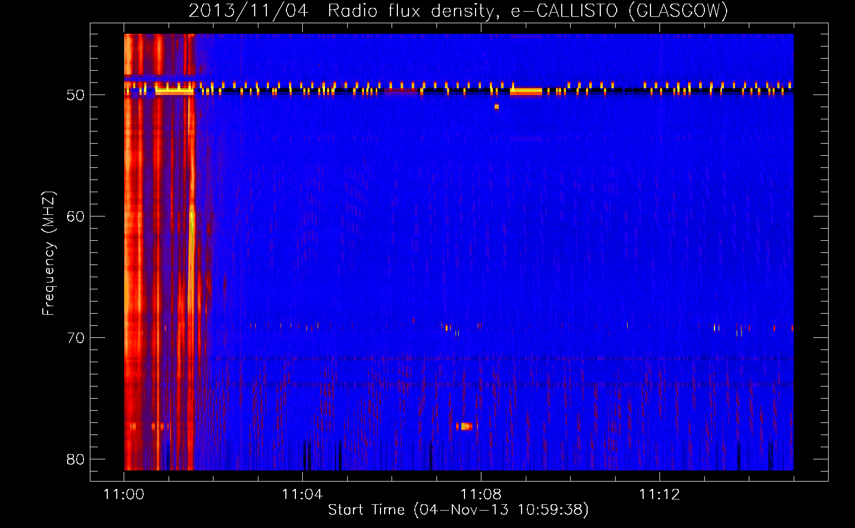Click the 'Start Time (04-Nov-13 10:59:38)' label
This screenshot has height=528, width=855.
point(458,510)
